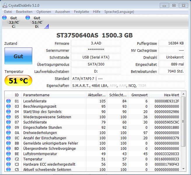Click the NV Cachegrösse value field
The image size is (191, 175).
coord(172,50)
